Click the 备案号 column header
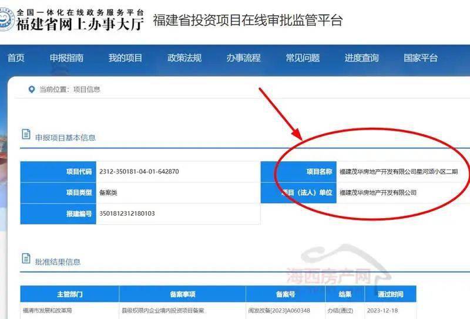This screenshot has height=319, width=470. tap(286, 294)
